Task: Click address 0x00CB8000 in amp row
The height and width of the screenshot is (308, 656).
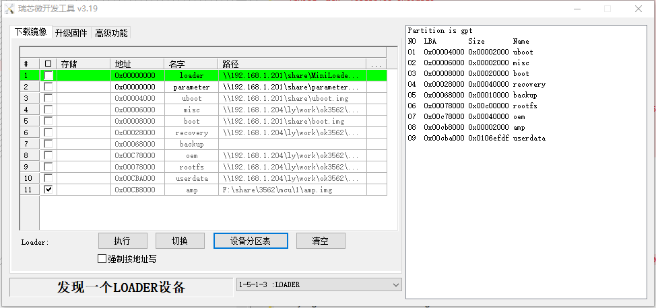Action: pos(137,190)
